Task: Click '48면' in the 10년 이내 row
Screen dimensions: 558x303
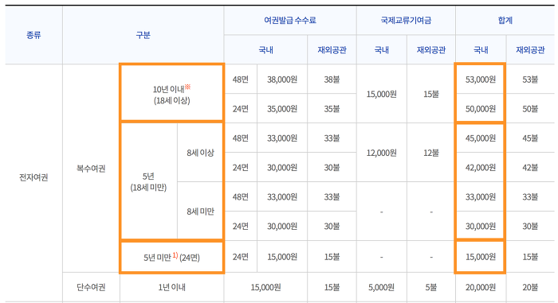Action: [241, 80]
